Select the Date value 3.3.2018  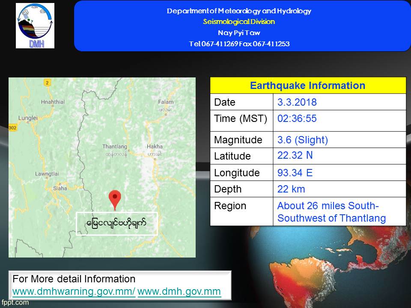click(x=297, y=102)
